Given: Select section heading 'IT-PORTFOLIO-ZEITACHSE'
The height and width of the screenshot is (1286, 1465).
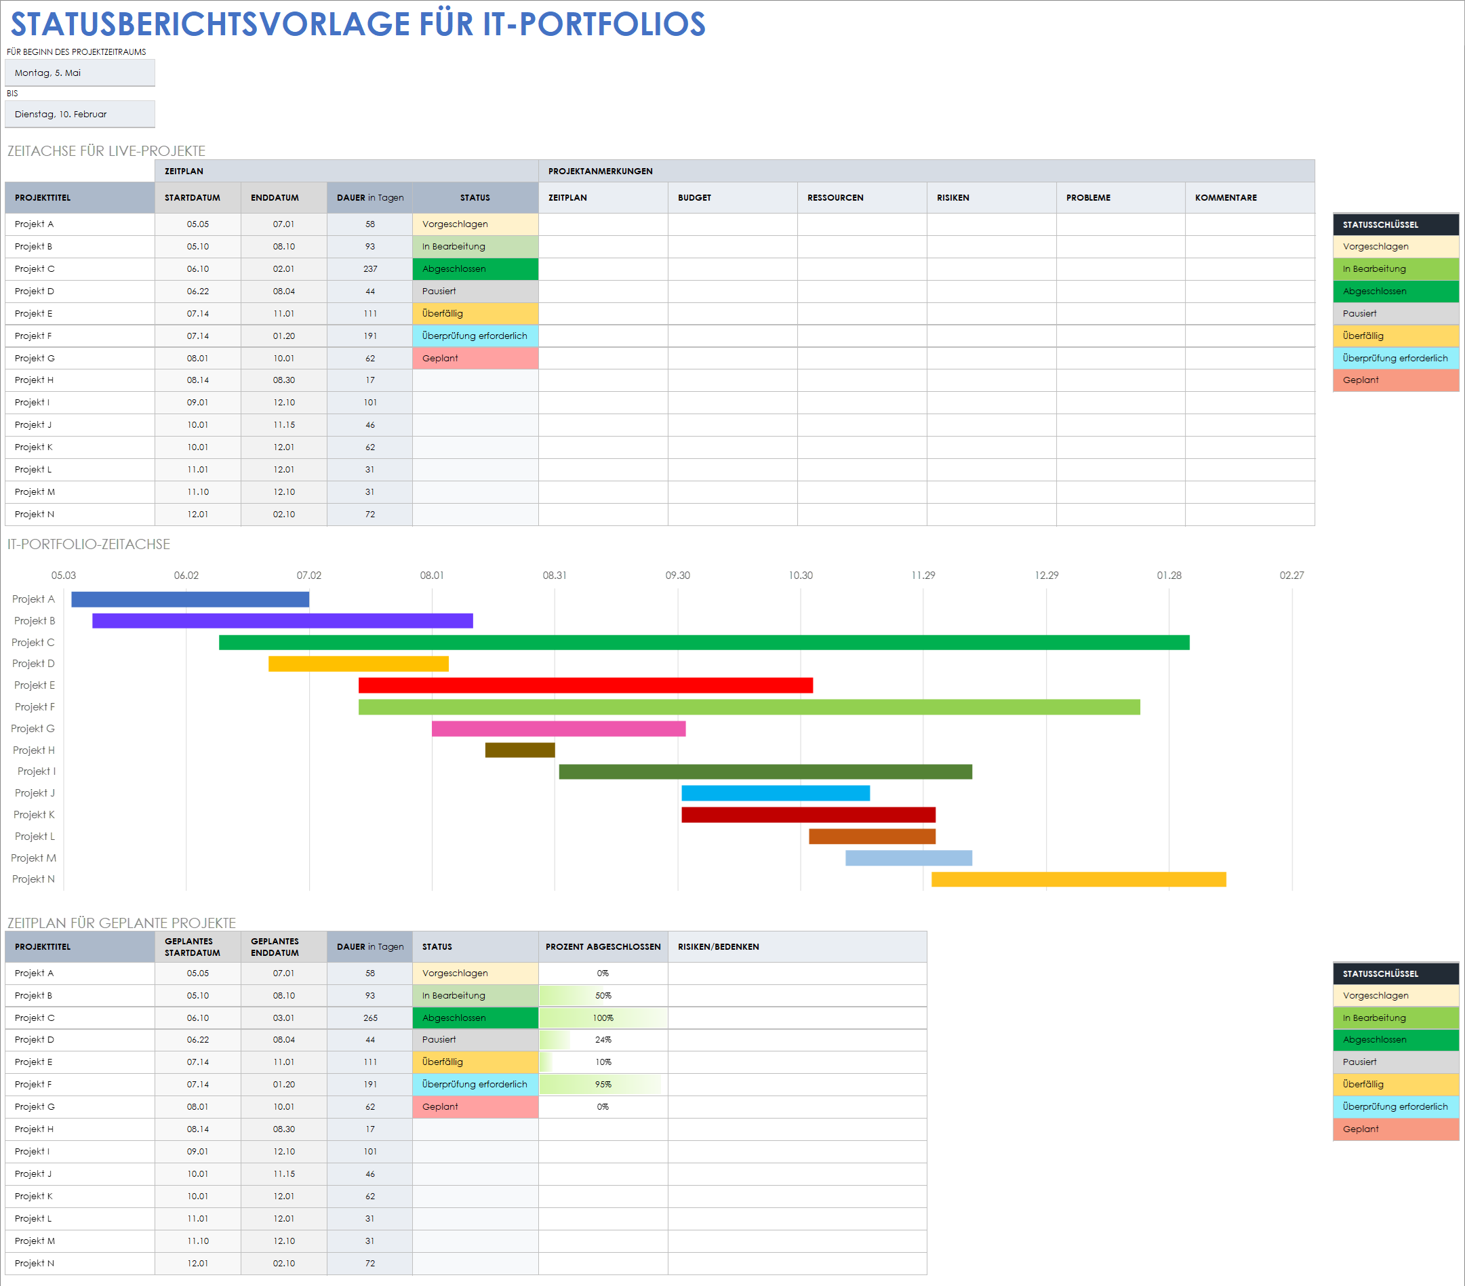Looking at the screenshot, I should [89, 544].
